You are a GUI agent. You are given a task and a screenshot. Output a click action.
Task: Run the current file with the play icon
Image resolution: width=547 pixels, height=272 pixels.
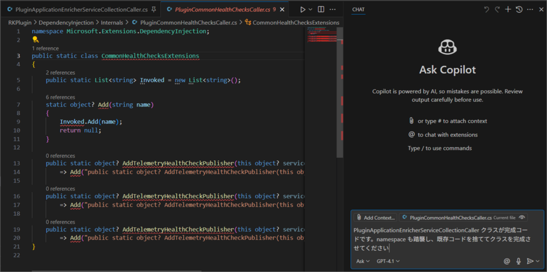(x=303, y=9)
